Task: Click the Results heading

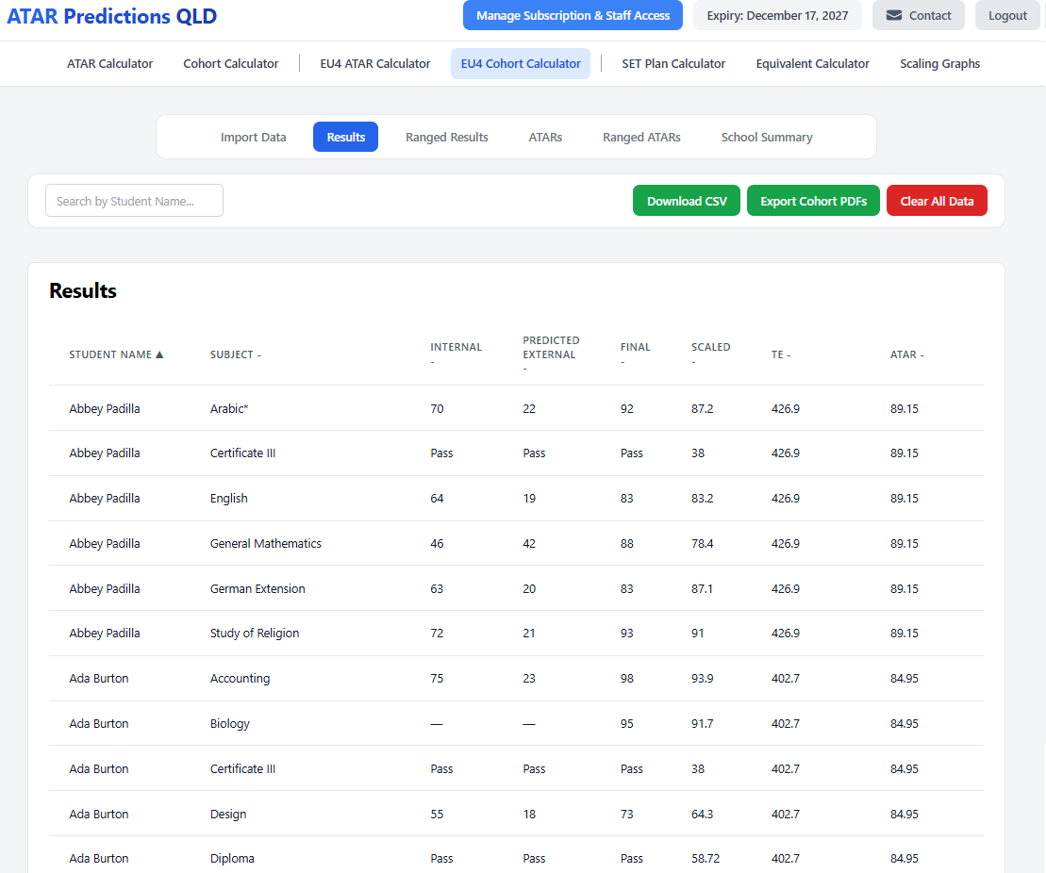Action: pos(83,290)
